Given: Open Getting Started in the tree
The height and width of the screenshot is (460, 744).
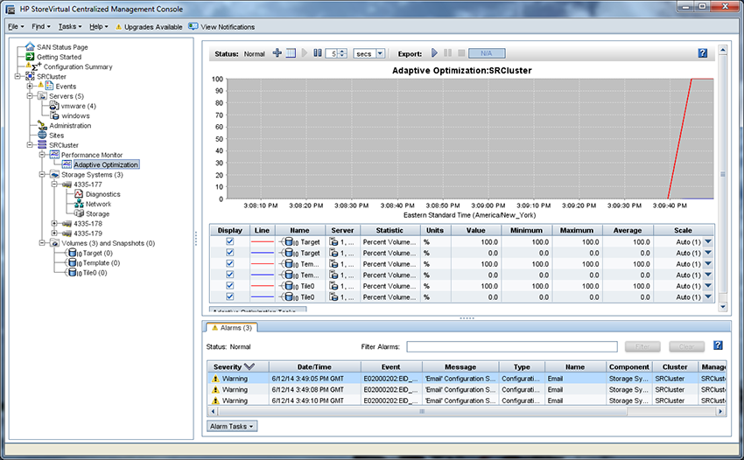Looking at the screenshot, I should pos(59,57).
